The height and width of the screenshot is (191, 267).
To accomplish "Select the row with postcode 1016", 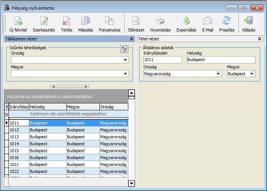I will click(69, 158).
